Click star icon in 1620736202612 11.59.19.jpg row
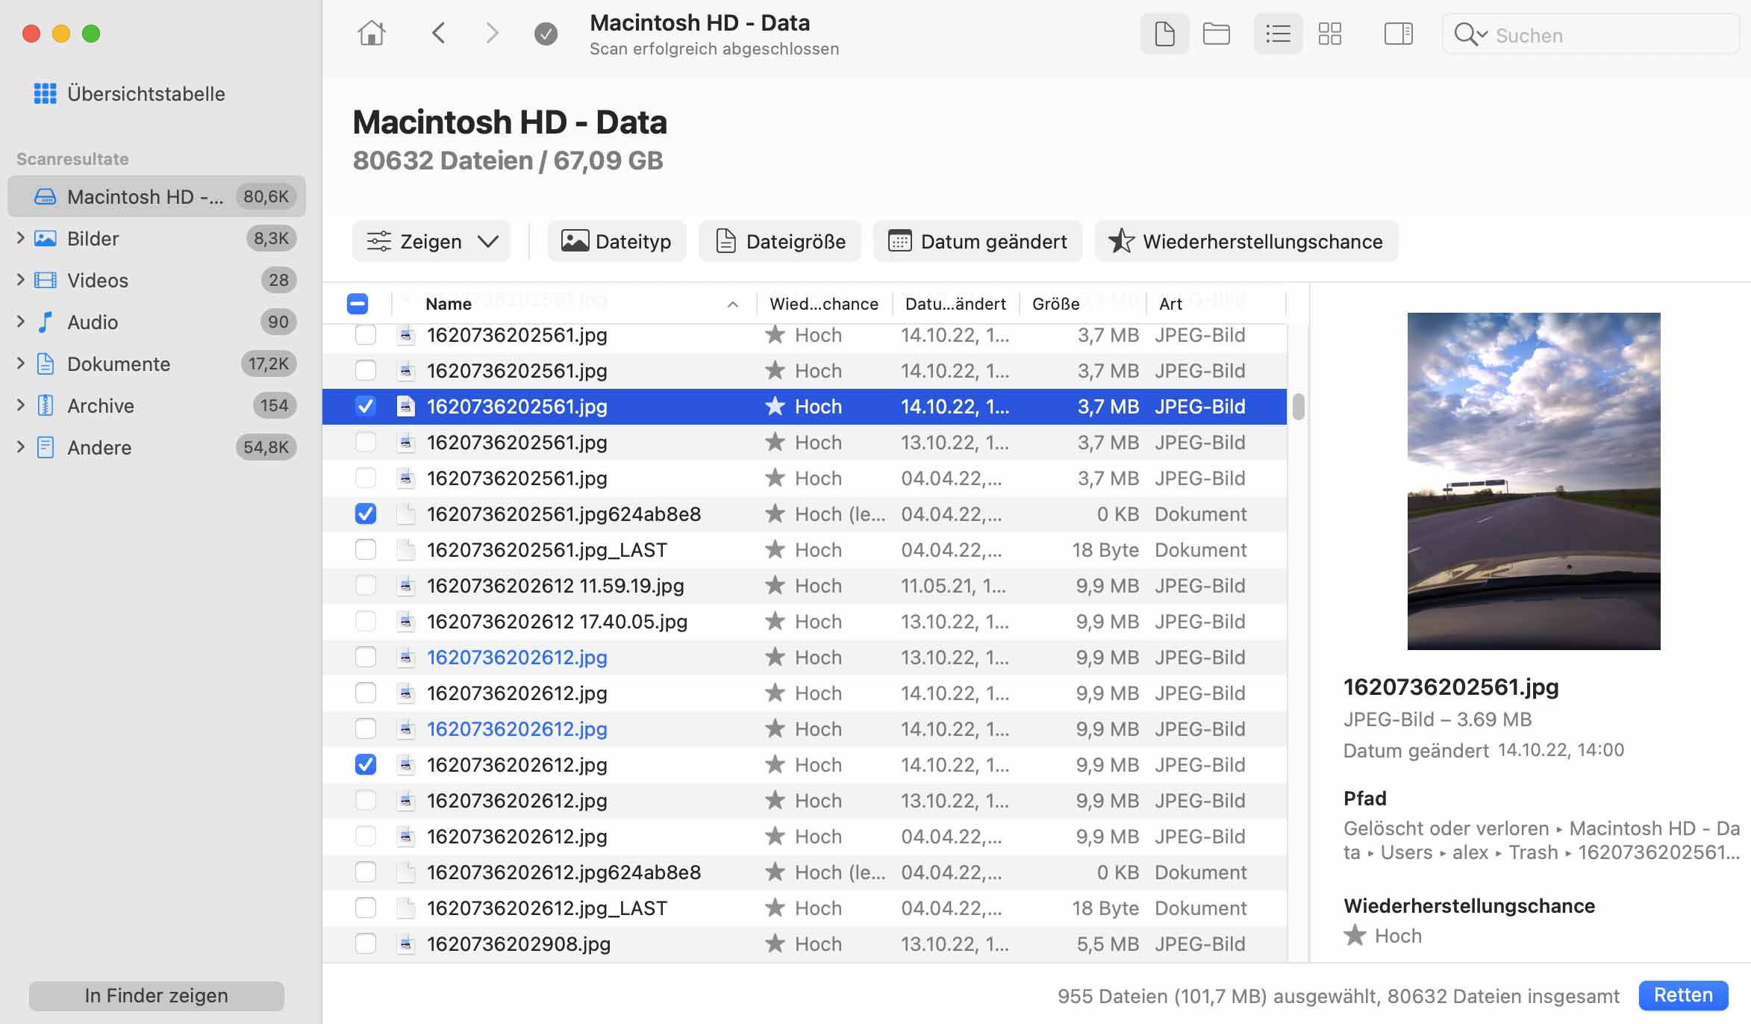 tap(775, 585)
